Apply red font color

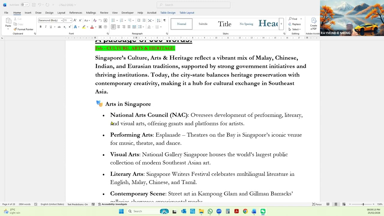tap(92, 27)
